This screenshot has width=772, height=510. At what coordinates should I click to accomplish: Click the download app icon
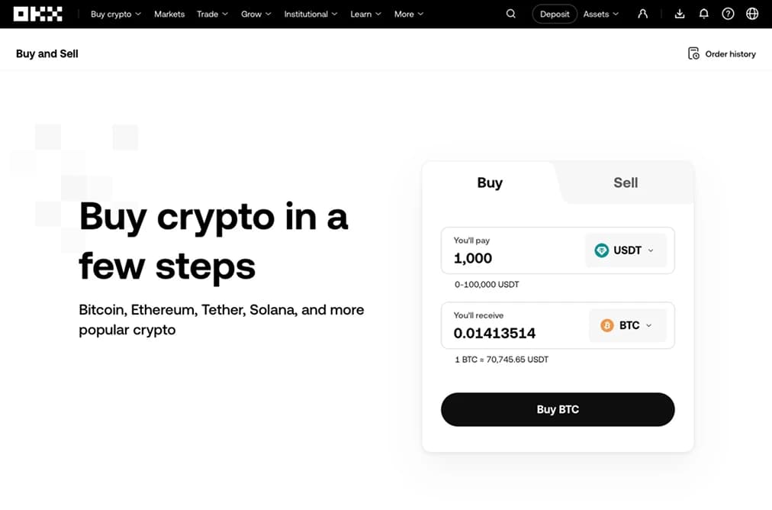tap(680, 14)
